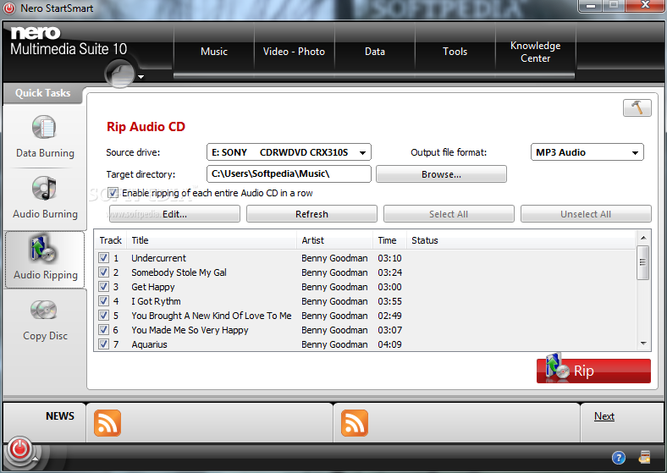The height and width of the screenshot is (473, 667).
Task: Click the track list scrollbar thumb
Action: click(642, 262)
